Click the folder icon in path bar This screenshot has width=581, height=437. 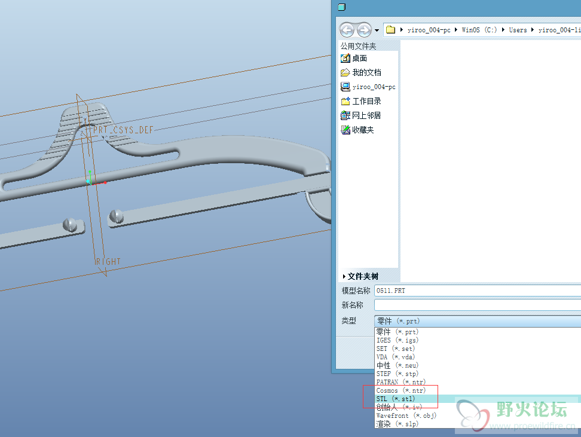(x=391, y=29)
